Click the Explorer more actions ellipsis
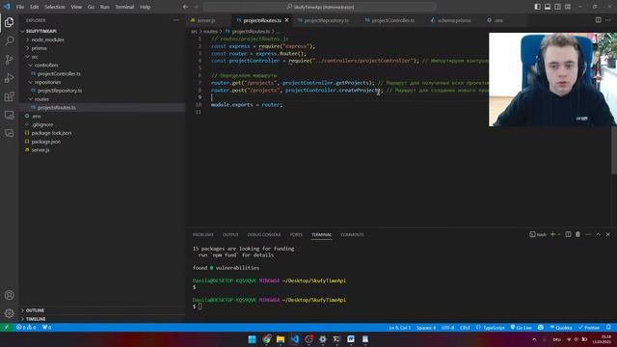 coord(175,20)
